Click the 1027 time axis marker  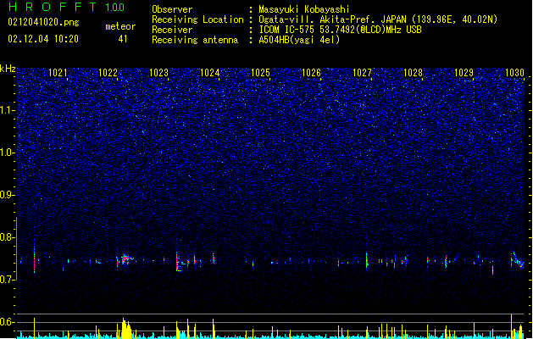362,73
